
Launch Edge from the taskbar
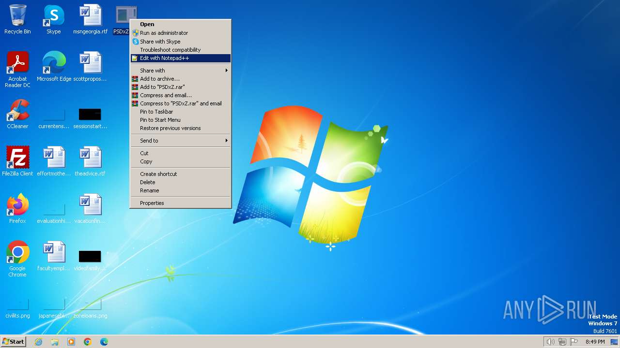(104, 342)
